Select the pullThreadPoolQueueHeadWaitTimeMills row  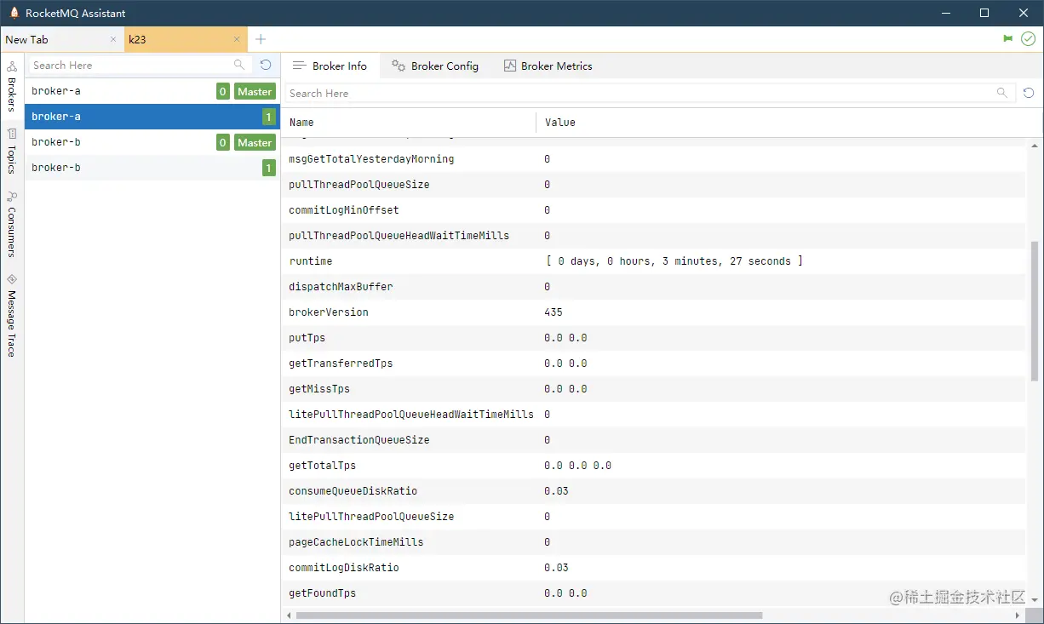coord(653,236)
